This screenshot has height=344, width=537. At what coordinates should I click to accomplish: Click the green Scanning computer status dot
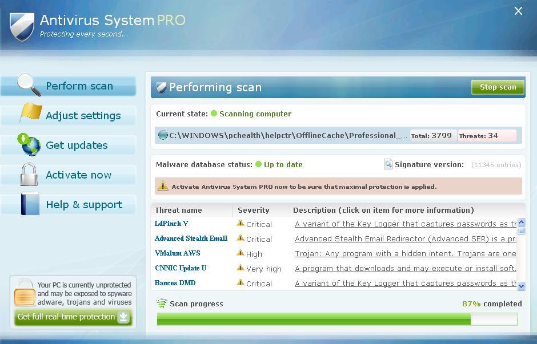[x=214, y=114]
